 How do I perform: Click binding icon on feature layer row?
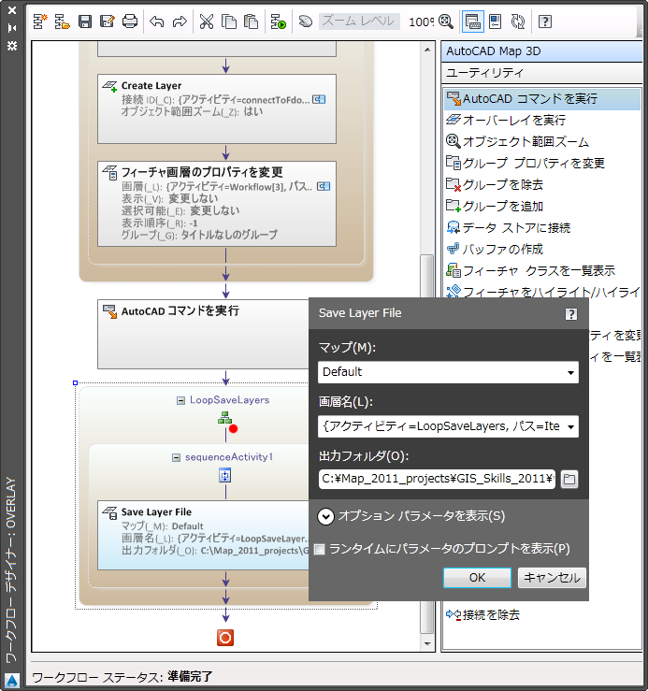pos(324,186)
